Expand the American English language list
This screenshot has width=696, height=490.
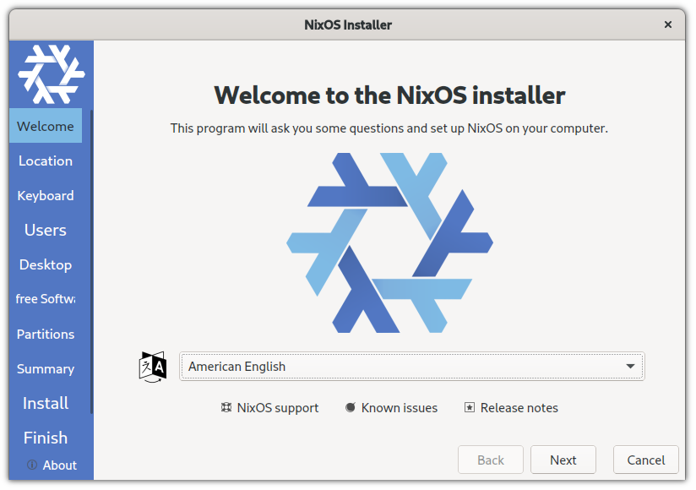[x=411, y=366]
